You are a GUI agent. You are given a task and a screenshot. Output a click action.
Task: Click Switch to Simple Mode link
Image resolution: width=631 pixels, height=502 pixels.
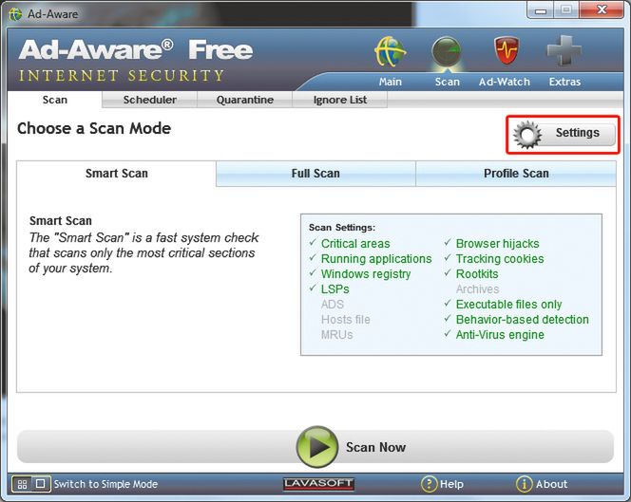(x=105, y=484)
